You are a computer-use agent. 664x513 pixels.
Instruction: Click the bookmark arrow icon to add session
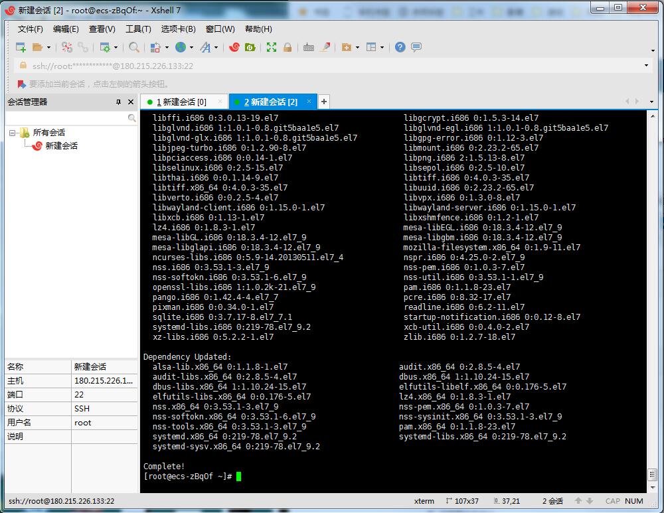click(x=22, y=84)
